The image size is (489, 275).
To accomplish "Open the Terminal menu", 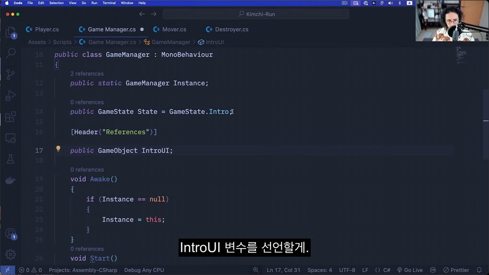I will [109, 3].
